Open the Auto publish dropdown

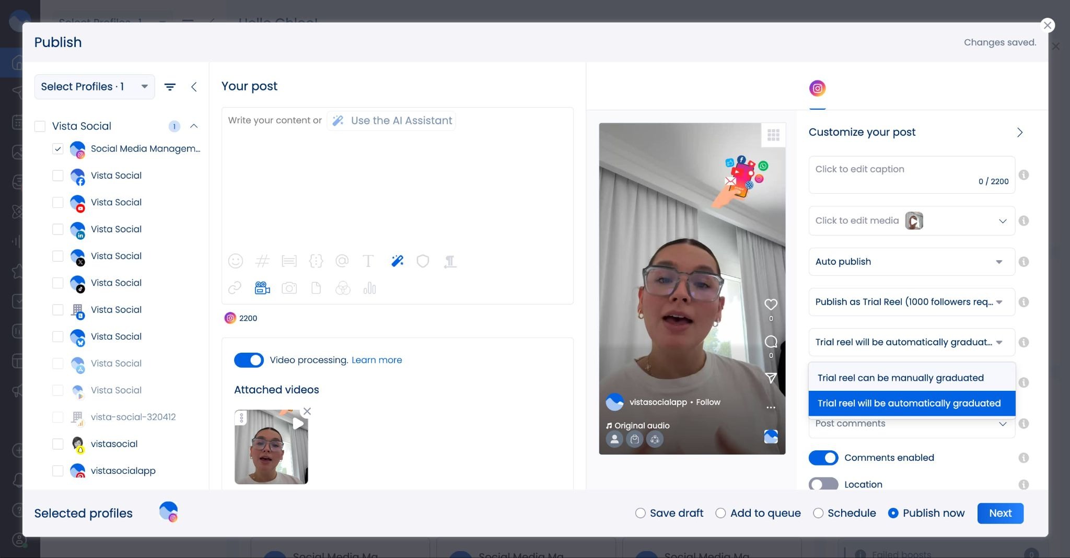[911, 262]
